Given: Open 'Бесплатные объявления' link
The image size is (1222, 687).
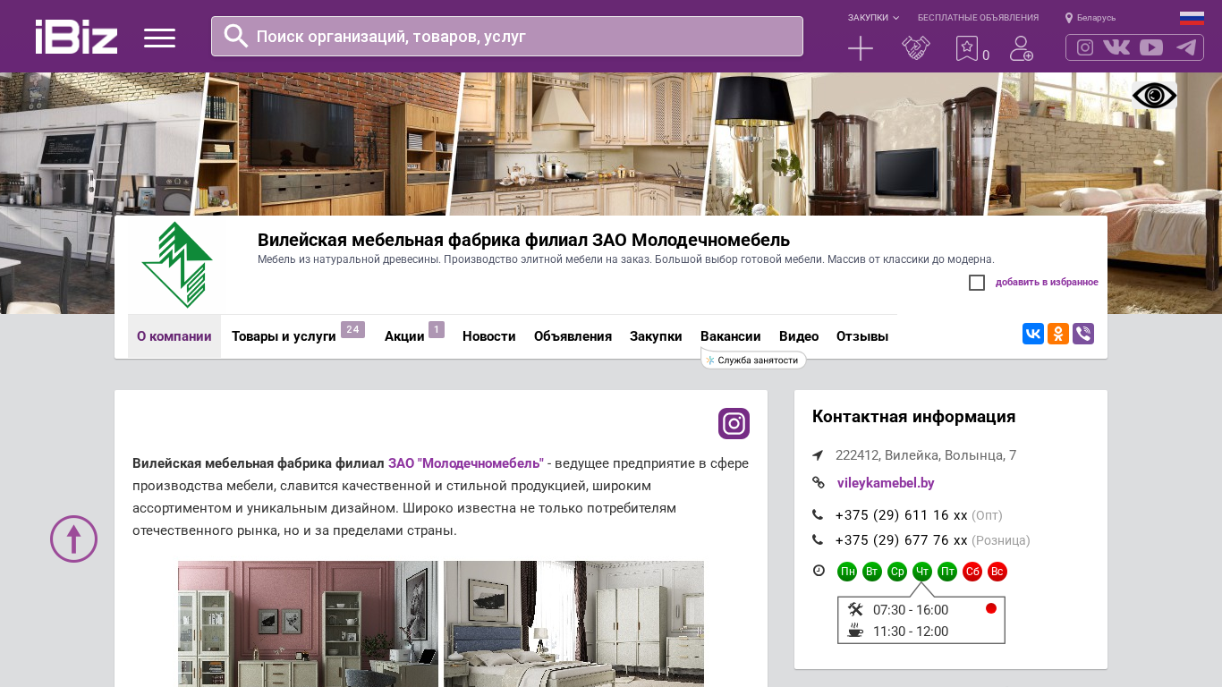Looking at the screenshot, I should (x=978, y=18).
